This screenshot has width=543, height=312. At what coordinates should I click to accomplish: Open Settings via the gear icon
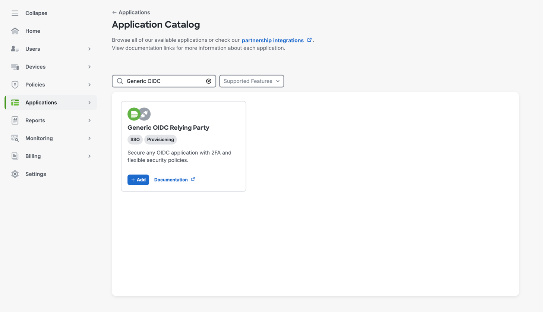(15, 174)
